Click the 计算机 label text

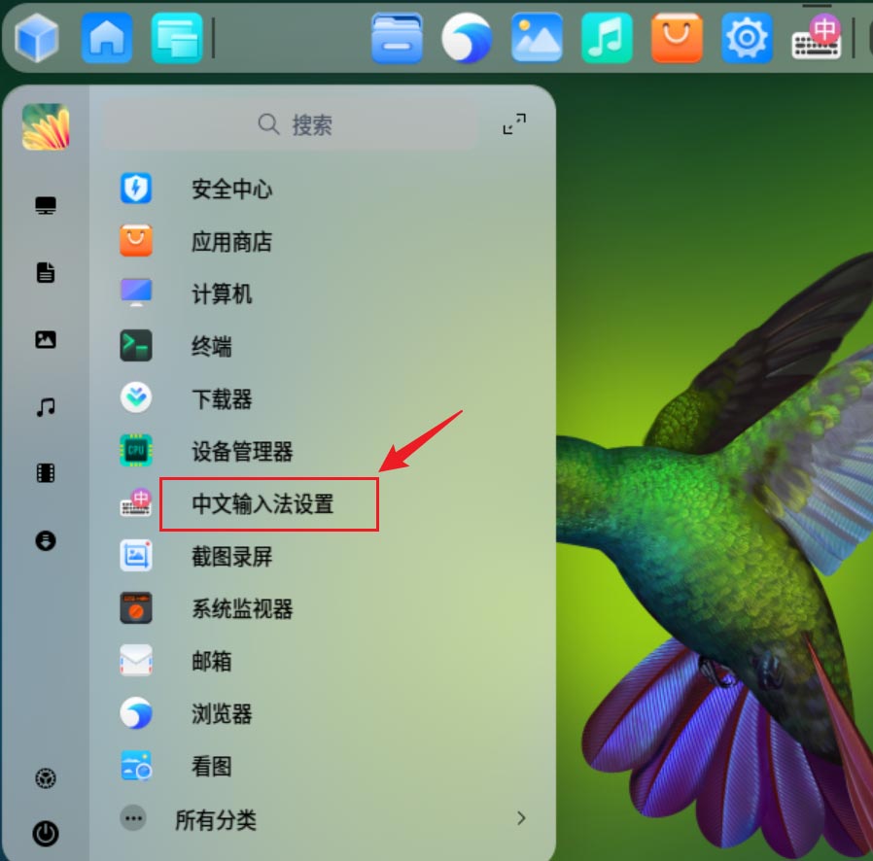coord(222,293)
